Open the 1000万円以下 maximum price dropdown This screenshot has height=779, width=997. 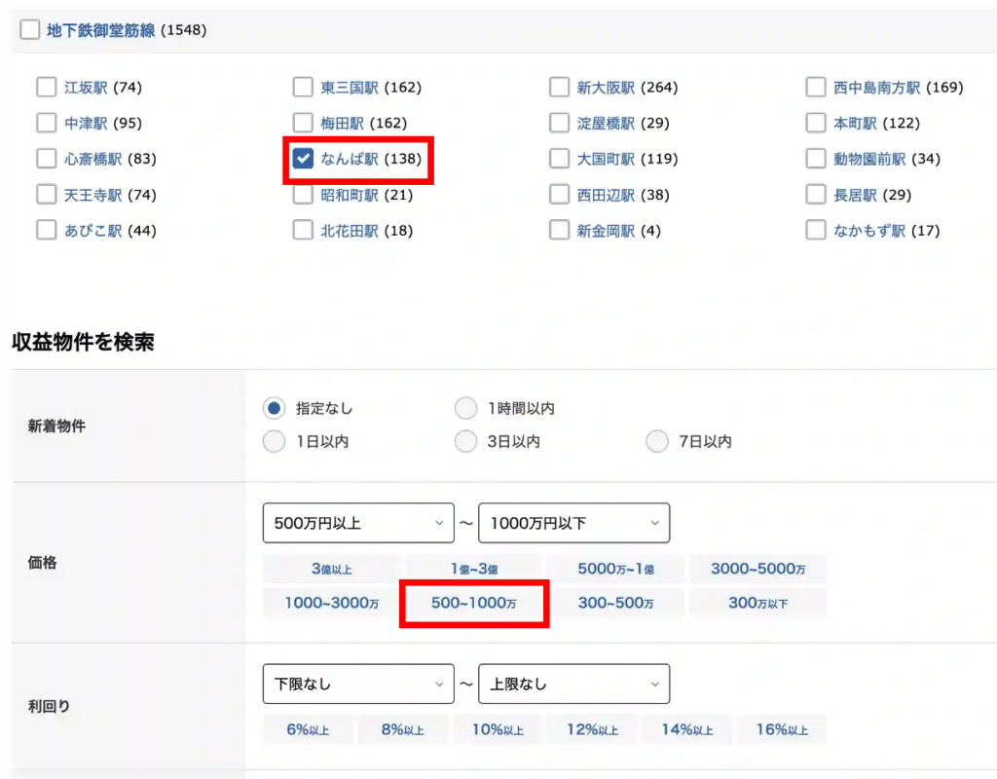point(573,523)
